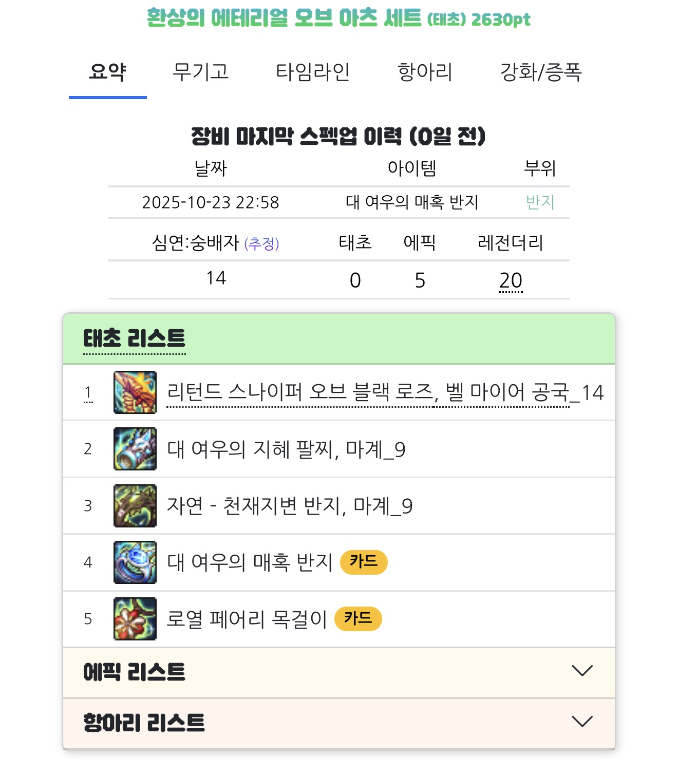678x775 pixels.
Task: Click the 카드 badge next to 로열 페어리 목걸이
Action: click(x=358, y=618)
